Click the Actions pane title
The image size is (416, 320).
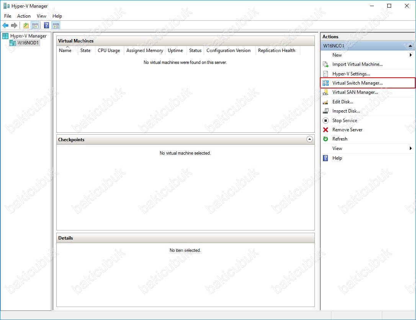(x=330, y=37)
